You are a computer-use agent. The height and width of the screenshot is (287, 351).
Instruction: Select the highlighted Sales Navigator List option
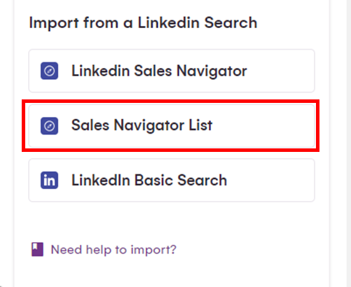click(172, 126)
